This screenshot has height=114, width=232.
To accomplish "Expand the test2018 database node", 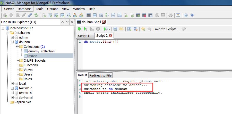I will (x=12, y=93).
